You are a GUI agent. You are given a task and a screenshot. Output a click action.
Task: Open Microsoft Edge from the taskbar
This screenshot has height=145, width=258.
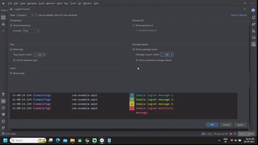tap(58, 141)
